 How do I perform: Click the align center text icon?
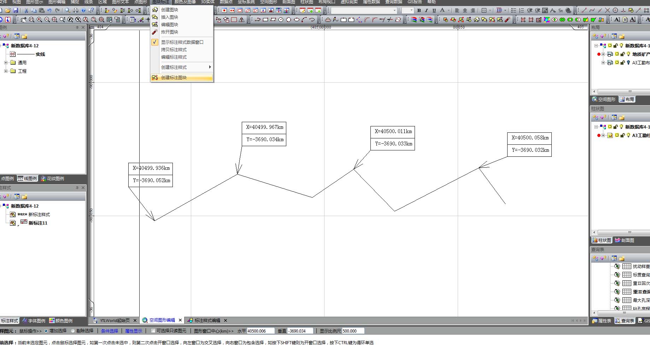(465, 11)
